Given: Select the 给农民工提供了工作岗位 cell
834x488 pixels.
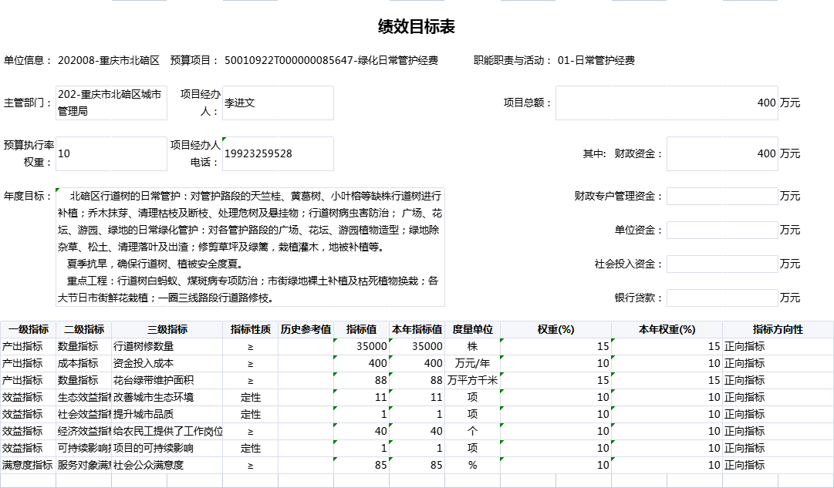Looking at the screenshot, I should 167,432.
